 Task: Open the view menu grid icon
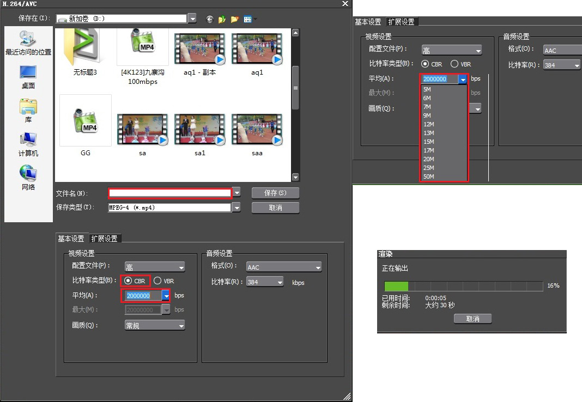tap(248, 19)
